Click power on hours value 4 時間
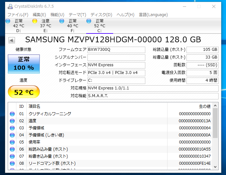The width and height of the screenshot is (226, 175). pos(203,80)
